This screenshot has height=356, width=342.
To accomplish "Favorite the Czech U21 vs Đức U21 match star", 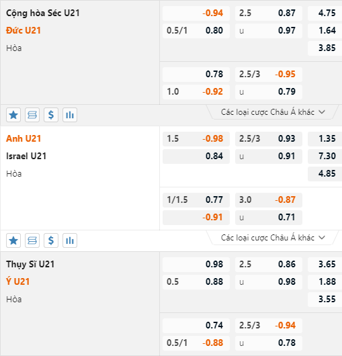I will pos(13,115).
